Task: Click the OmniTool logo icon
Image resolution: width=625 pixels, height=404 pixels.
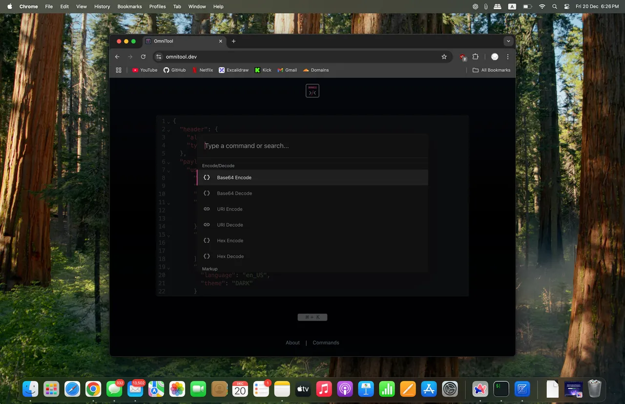Action: pyautogui.click(x=312, y=91)
